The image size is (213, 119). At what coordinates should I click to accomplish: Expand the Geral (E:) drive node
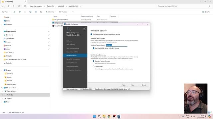(3, 99)
